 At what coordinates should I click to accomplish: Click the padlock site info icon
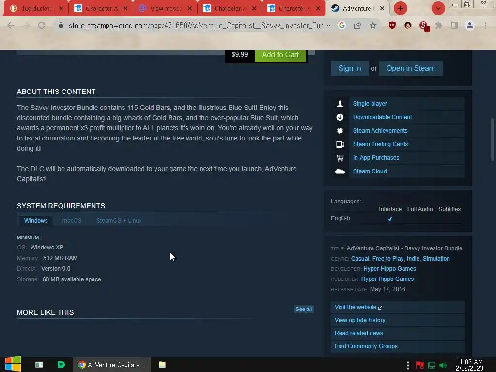[61, 25]
